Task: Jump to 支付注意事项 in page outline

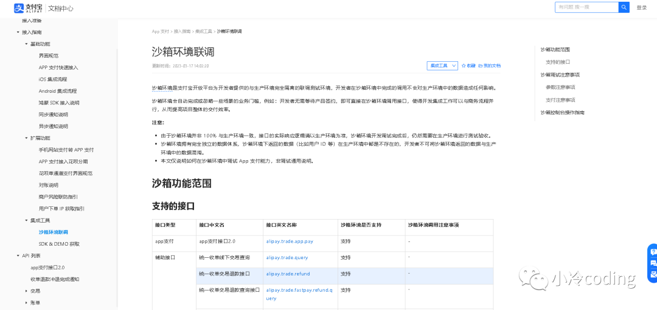Action: coord(560,100)
